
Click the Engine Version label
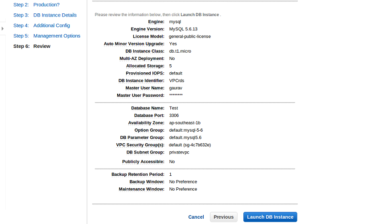coord(148,29)
